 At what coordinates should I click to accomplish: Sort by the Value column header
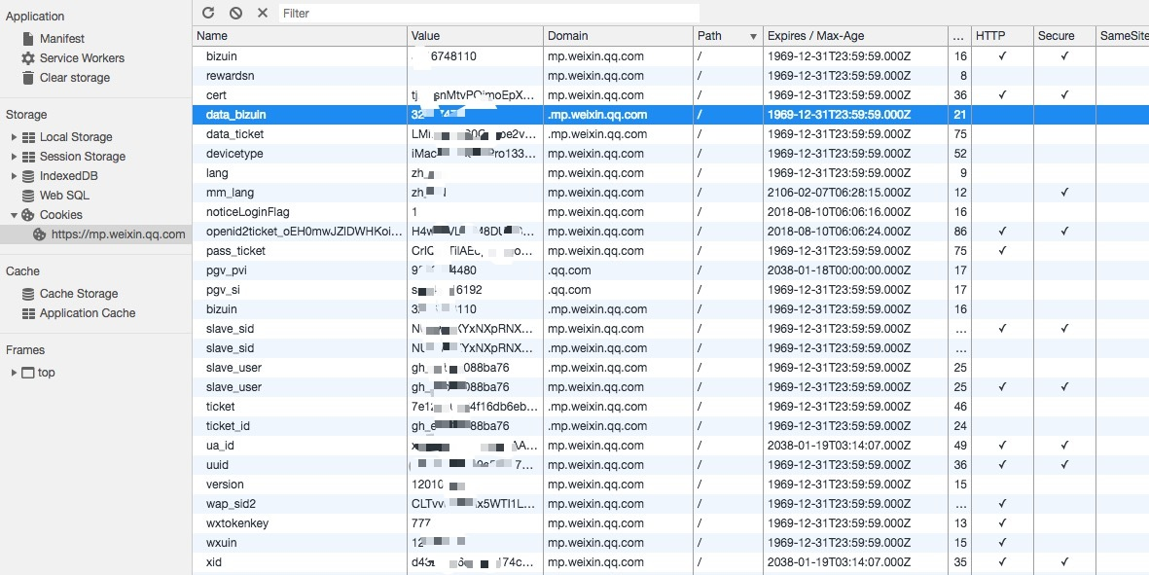(x=475, y=36)
